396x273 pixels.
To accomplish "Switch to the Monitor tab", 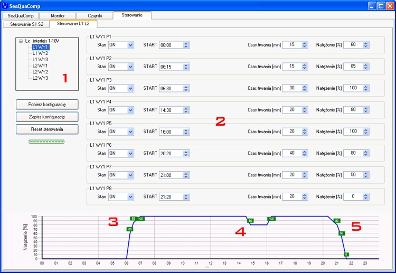I will tap(58, 16).
